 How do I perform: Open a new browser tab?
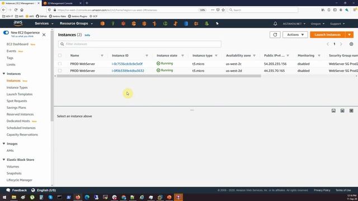(x=87, y=3)
